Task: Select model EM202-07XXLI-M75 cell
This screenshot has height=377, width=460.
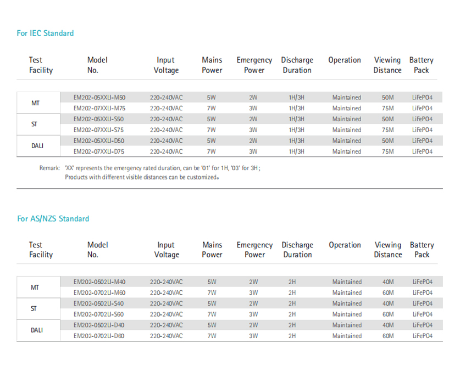Action: point(99,108)
